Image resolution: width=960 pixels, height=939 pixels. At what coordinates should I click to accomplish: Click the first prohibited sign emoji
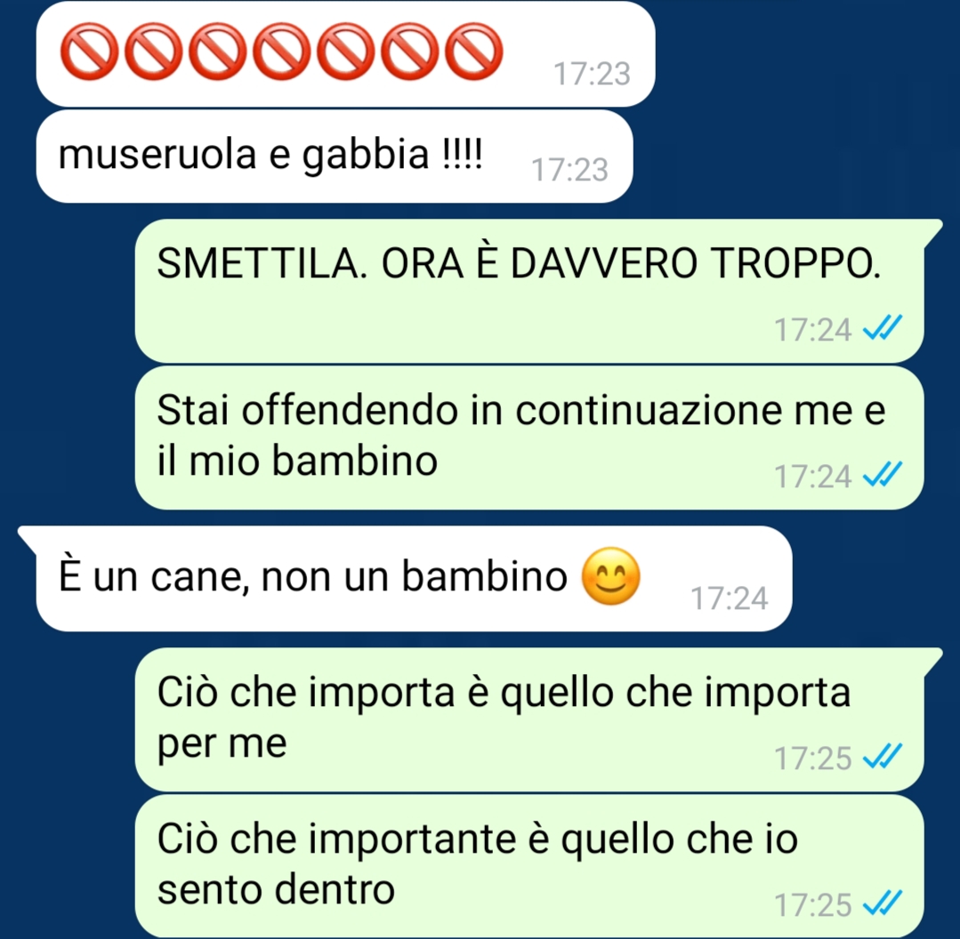89,52
